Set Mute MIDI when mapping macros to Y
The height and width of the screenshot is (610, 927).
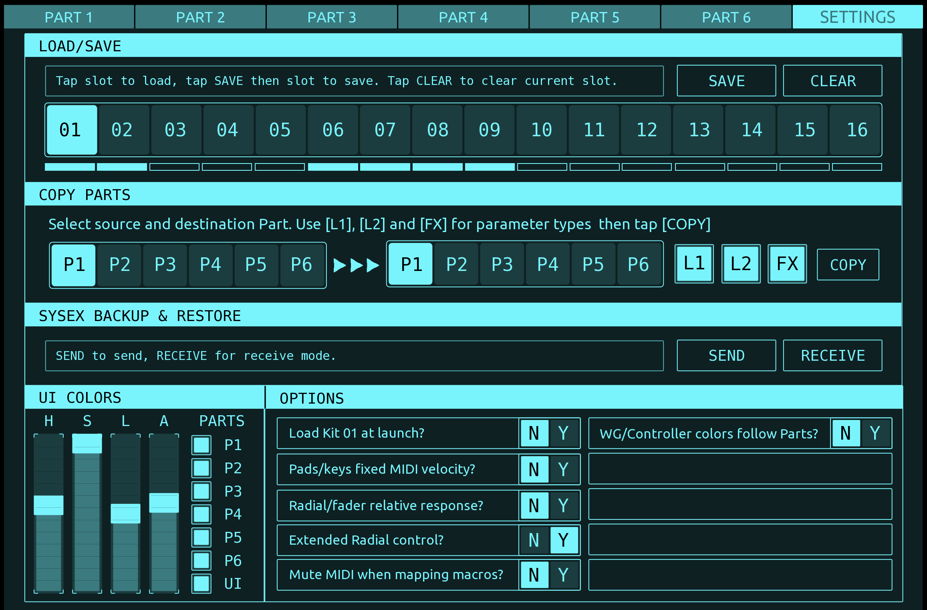[x=564, y=575]
